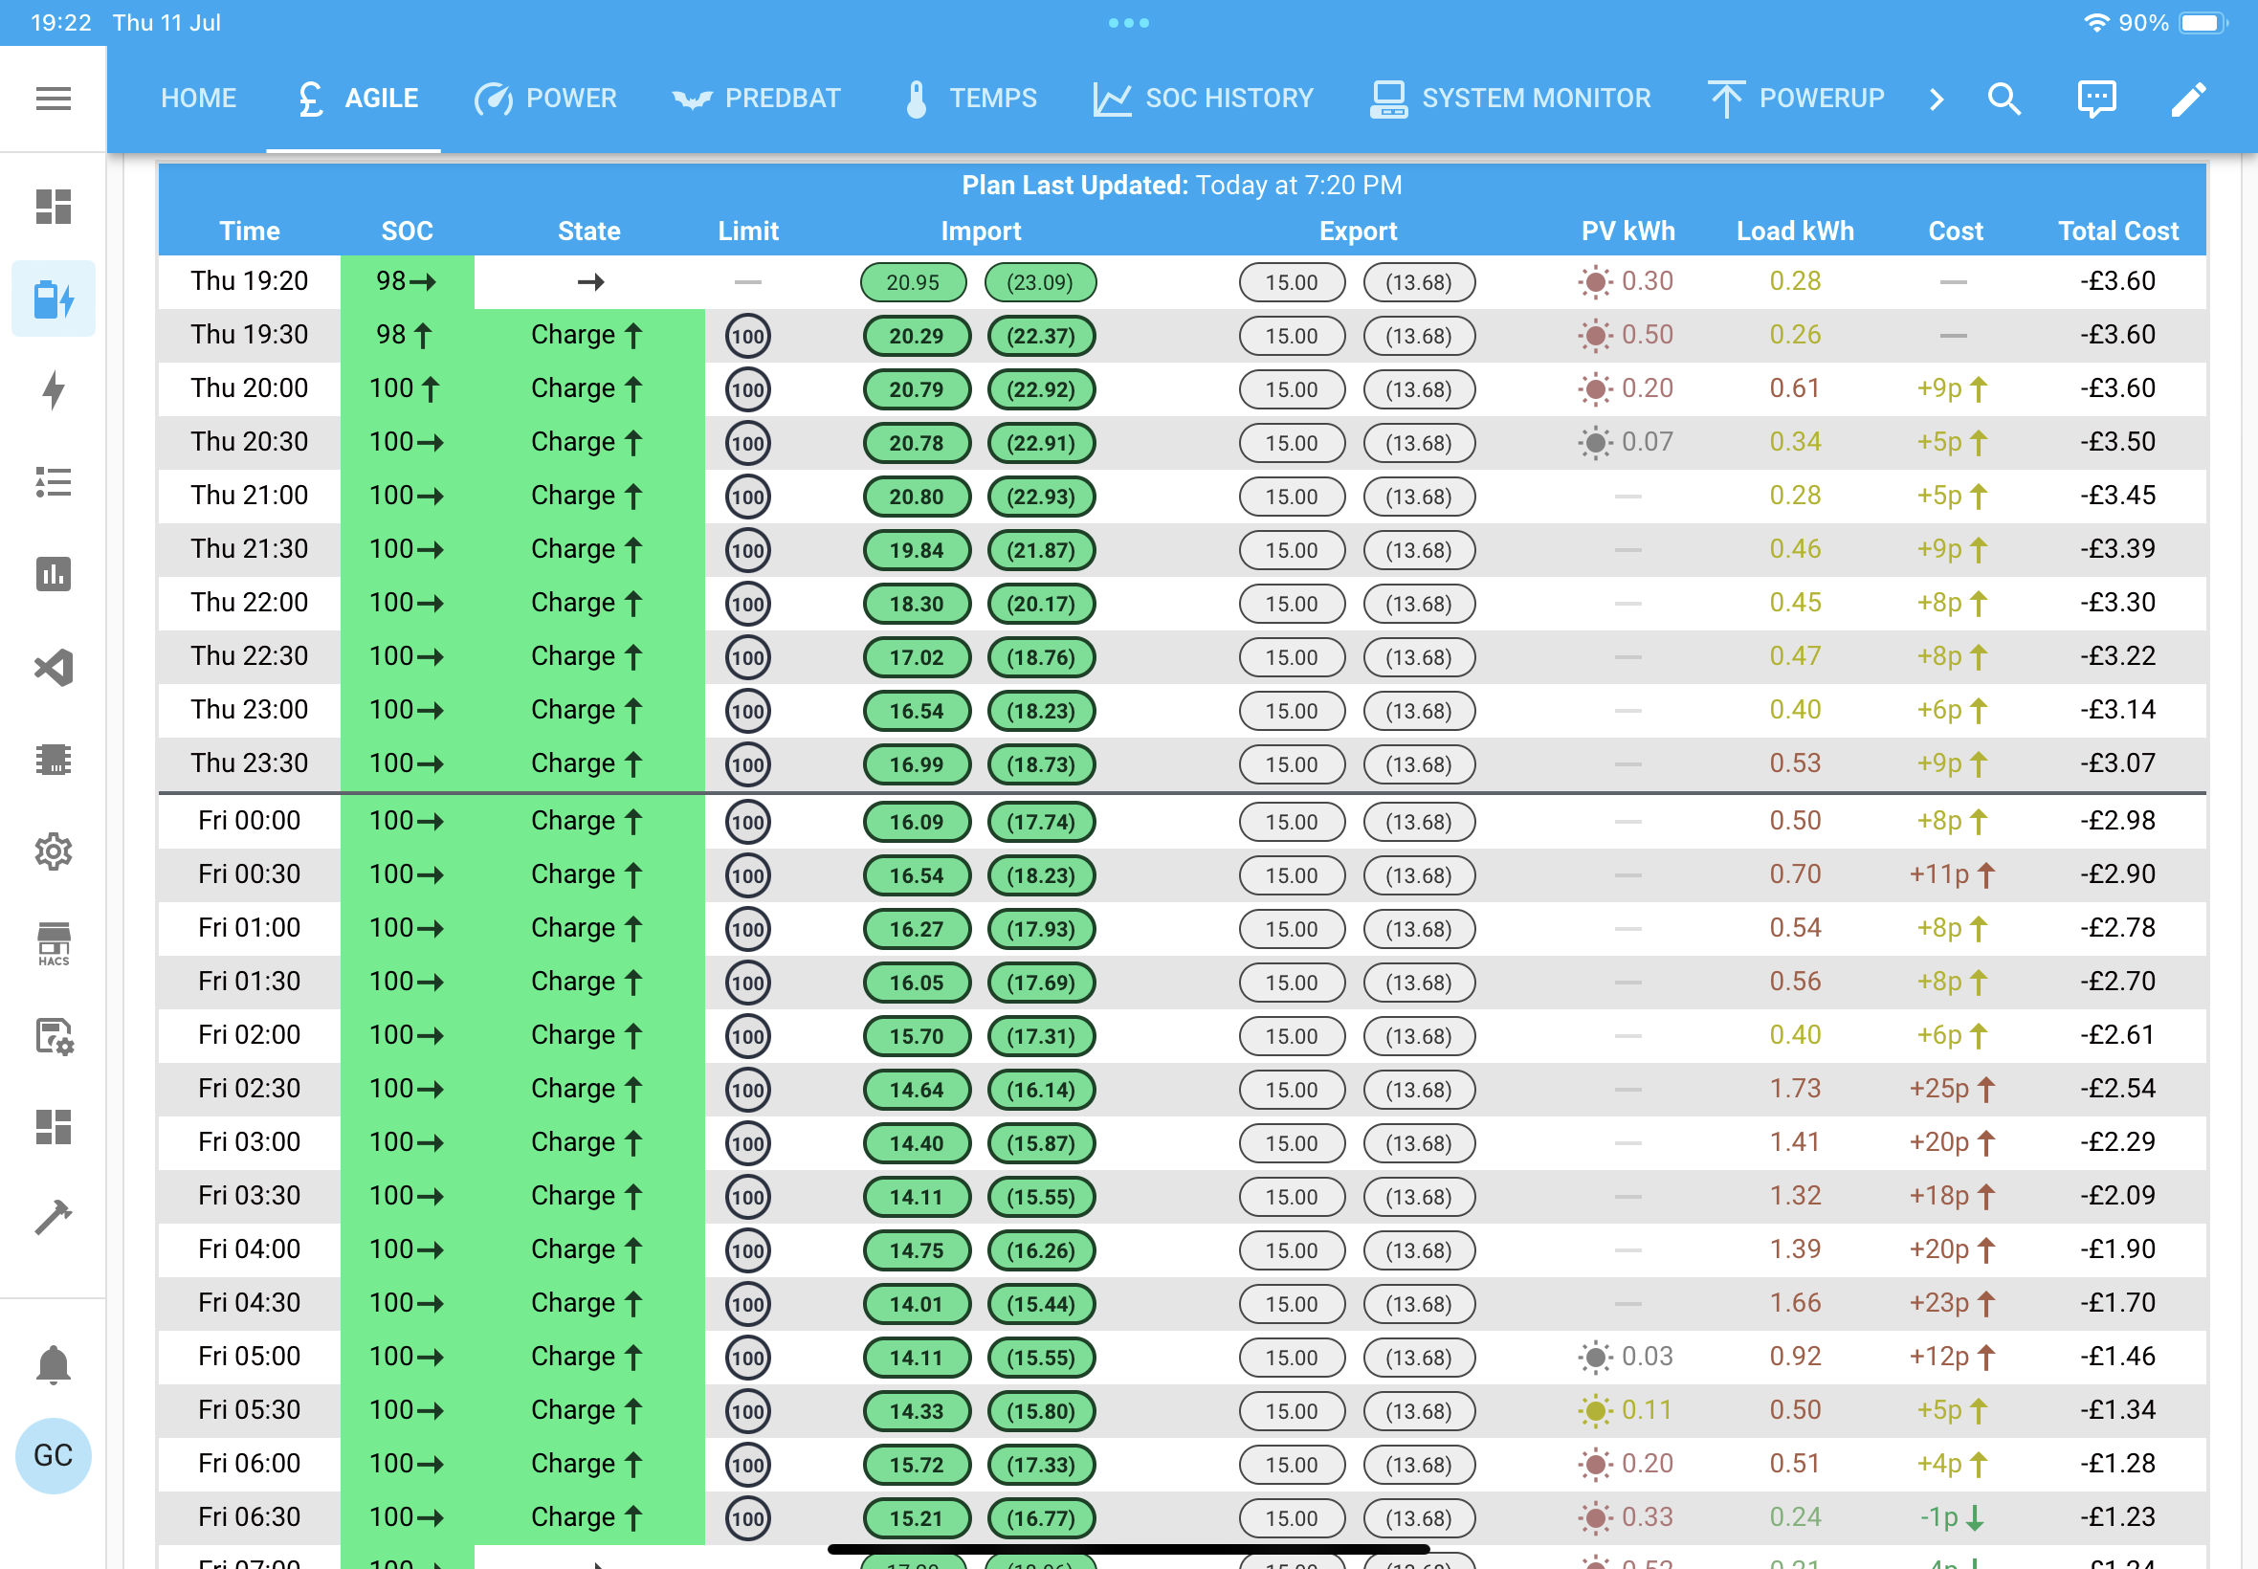Click the pencil edit dashboard icon
This screenshot has height=1569, width=2258.
pyautogui.click(x=2189, y=99)
